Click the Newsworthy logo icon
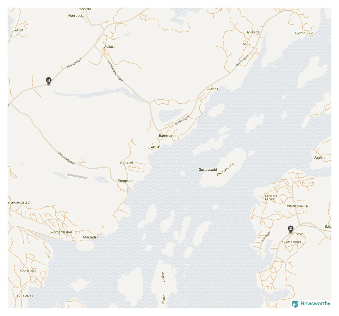Viewport: 339px width, 316px height. coord(295,304)
